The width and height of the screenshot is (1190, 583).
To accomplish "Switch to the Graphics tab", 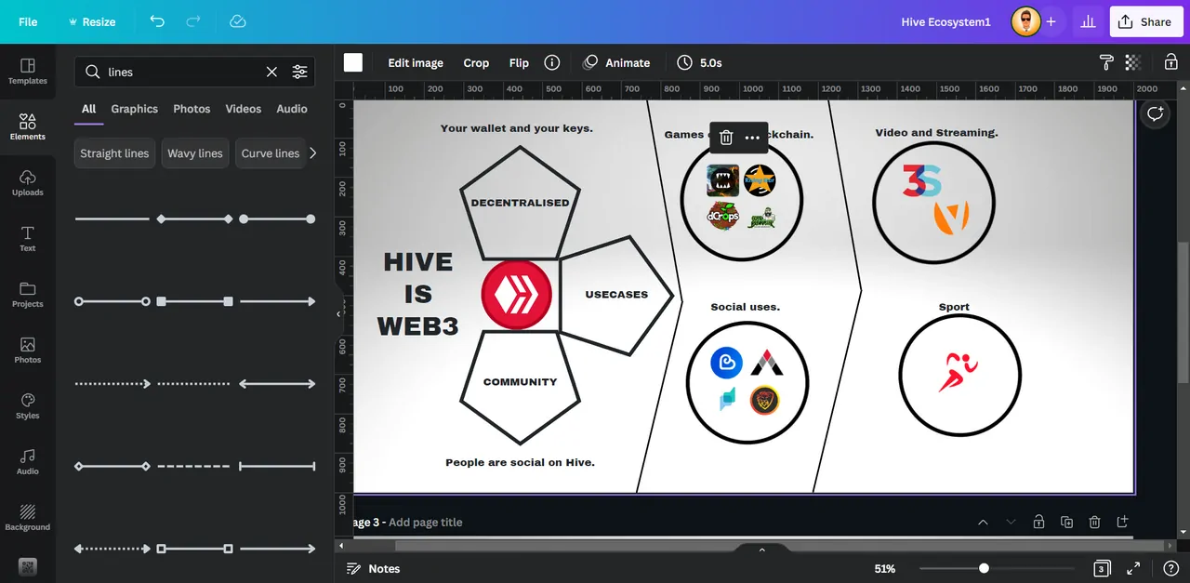I will pyautogui.click(x=135, y=109).
